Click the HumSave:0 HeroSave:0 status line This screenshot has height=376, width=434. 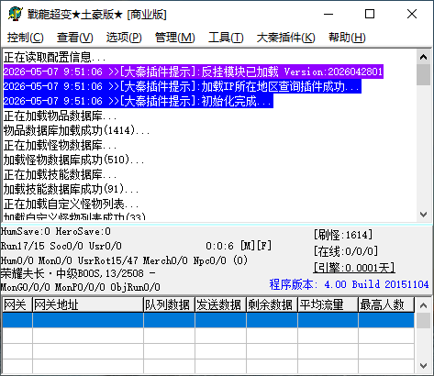(x=56, y=231)
